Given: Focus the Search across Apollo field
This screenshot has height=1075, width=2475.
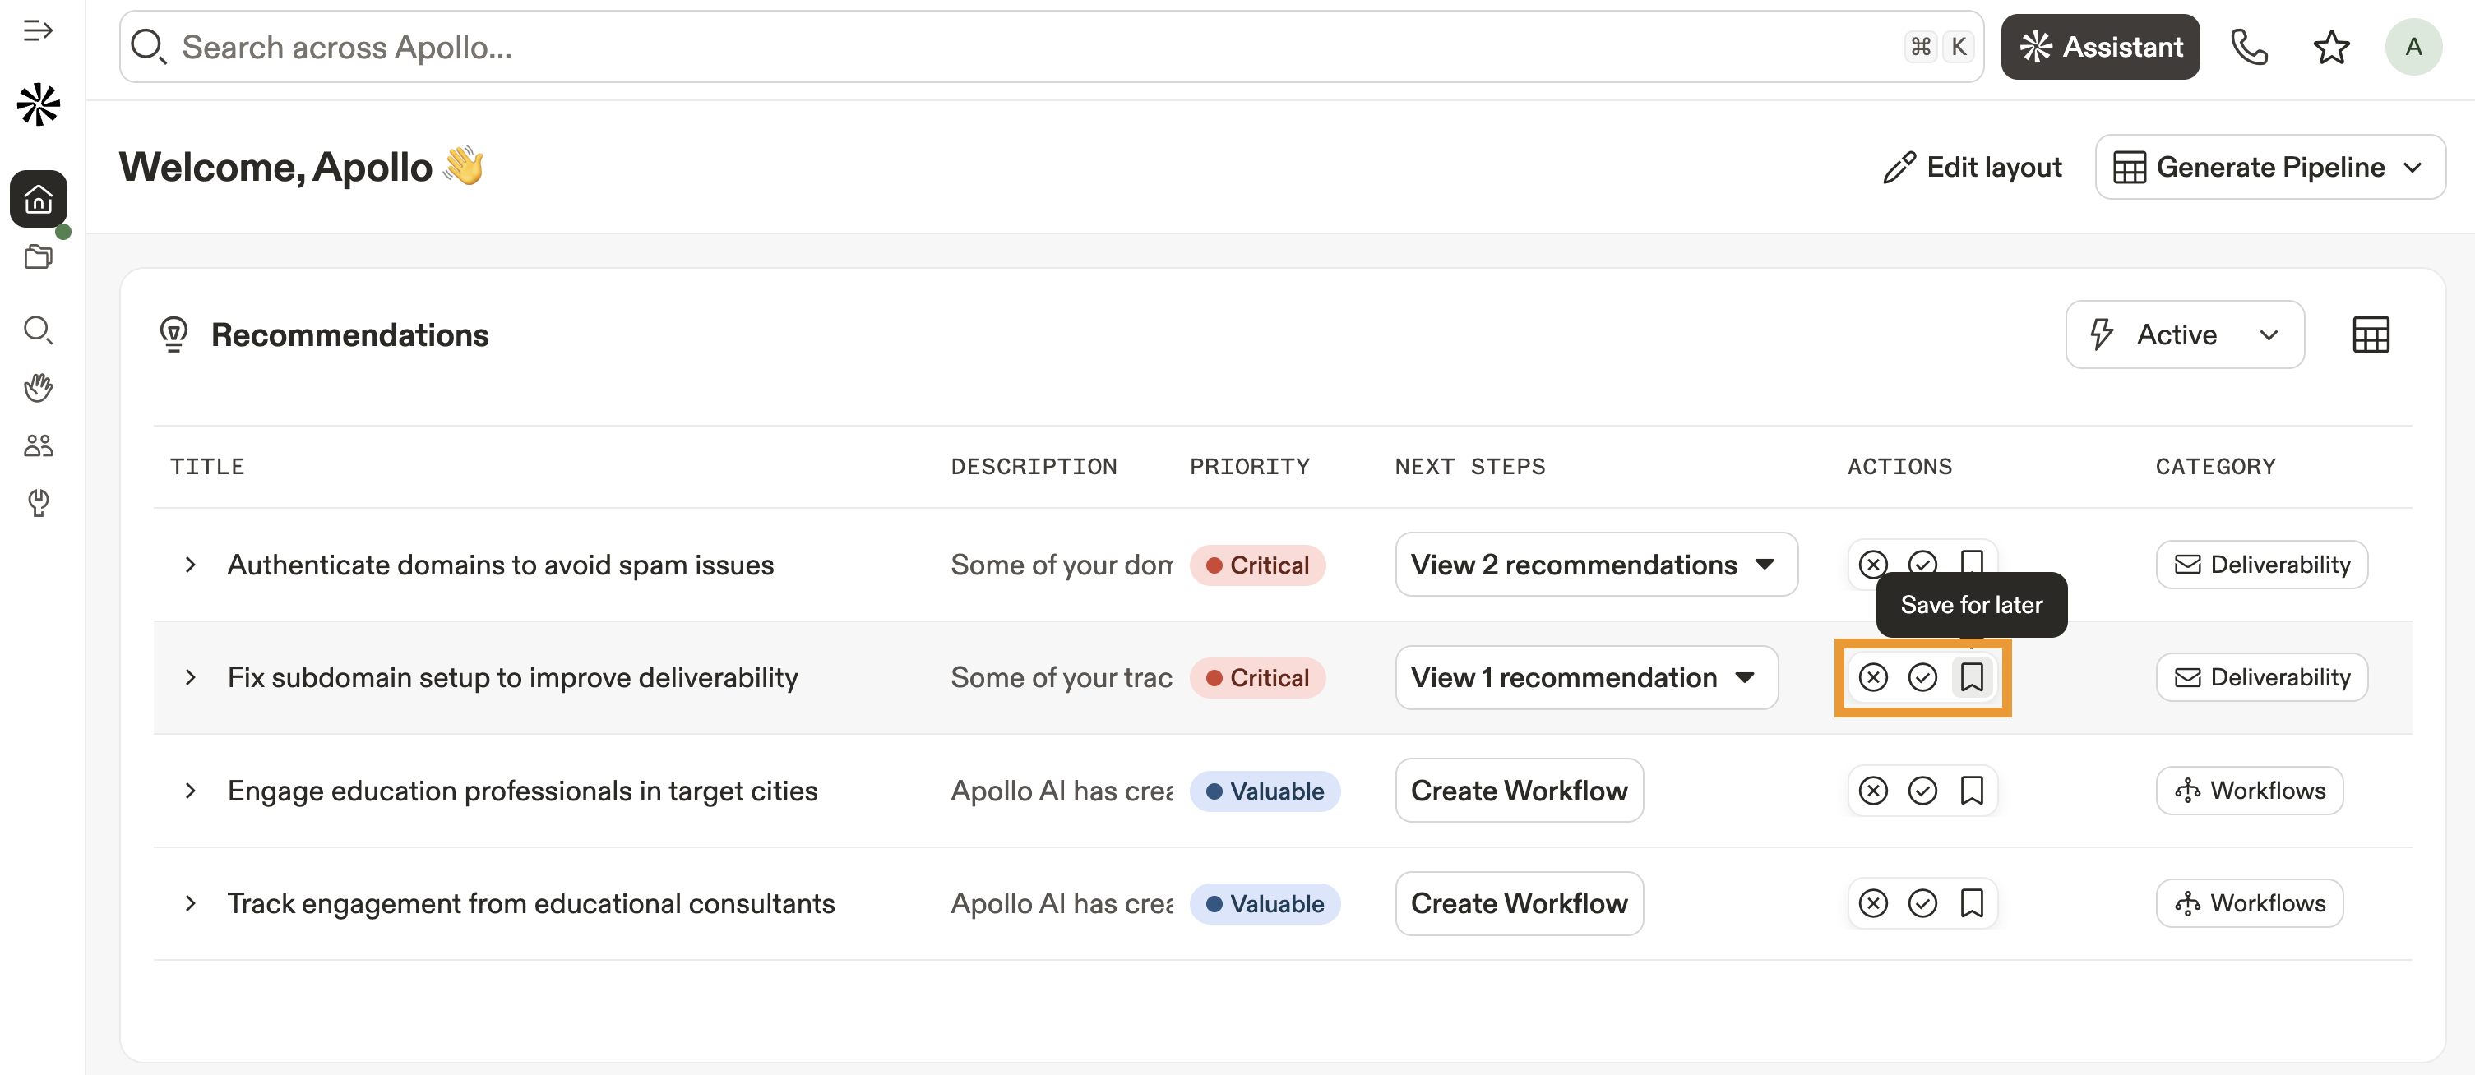Looking at the screenshot, I should (960, 47).
